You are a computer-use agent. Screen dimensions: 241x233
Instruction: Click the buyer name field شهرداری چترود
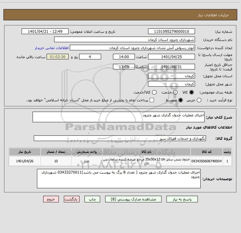(125, 39)
